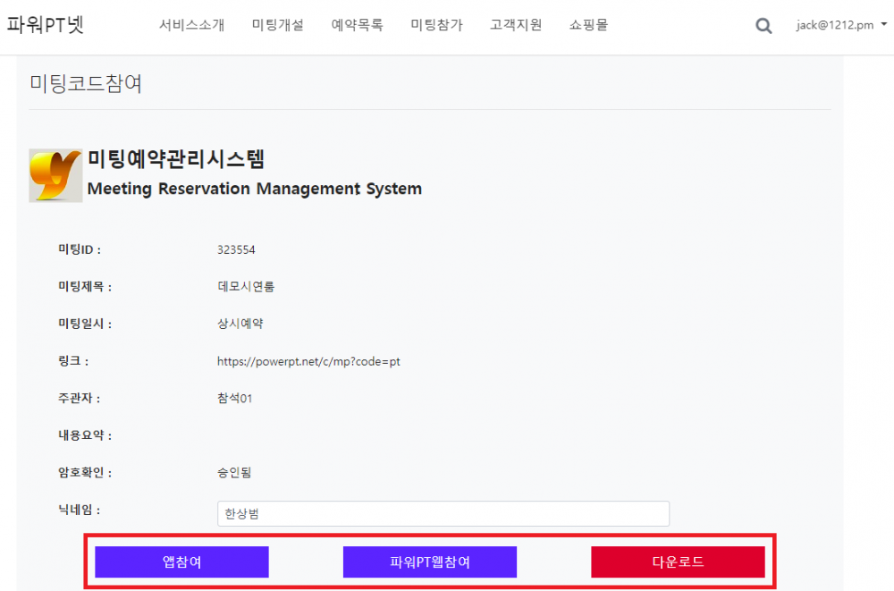The image size is (894, 591).
Task: Join via 파워PT웹참여 button
Action: click(430, 561)
